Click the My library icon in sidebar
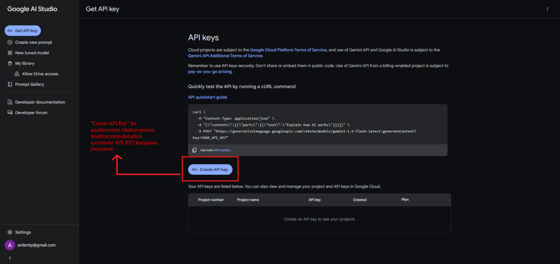The image size is (560, 264). click(x=10, y=63)
